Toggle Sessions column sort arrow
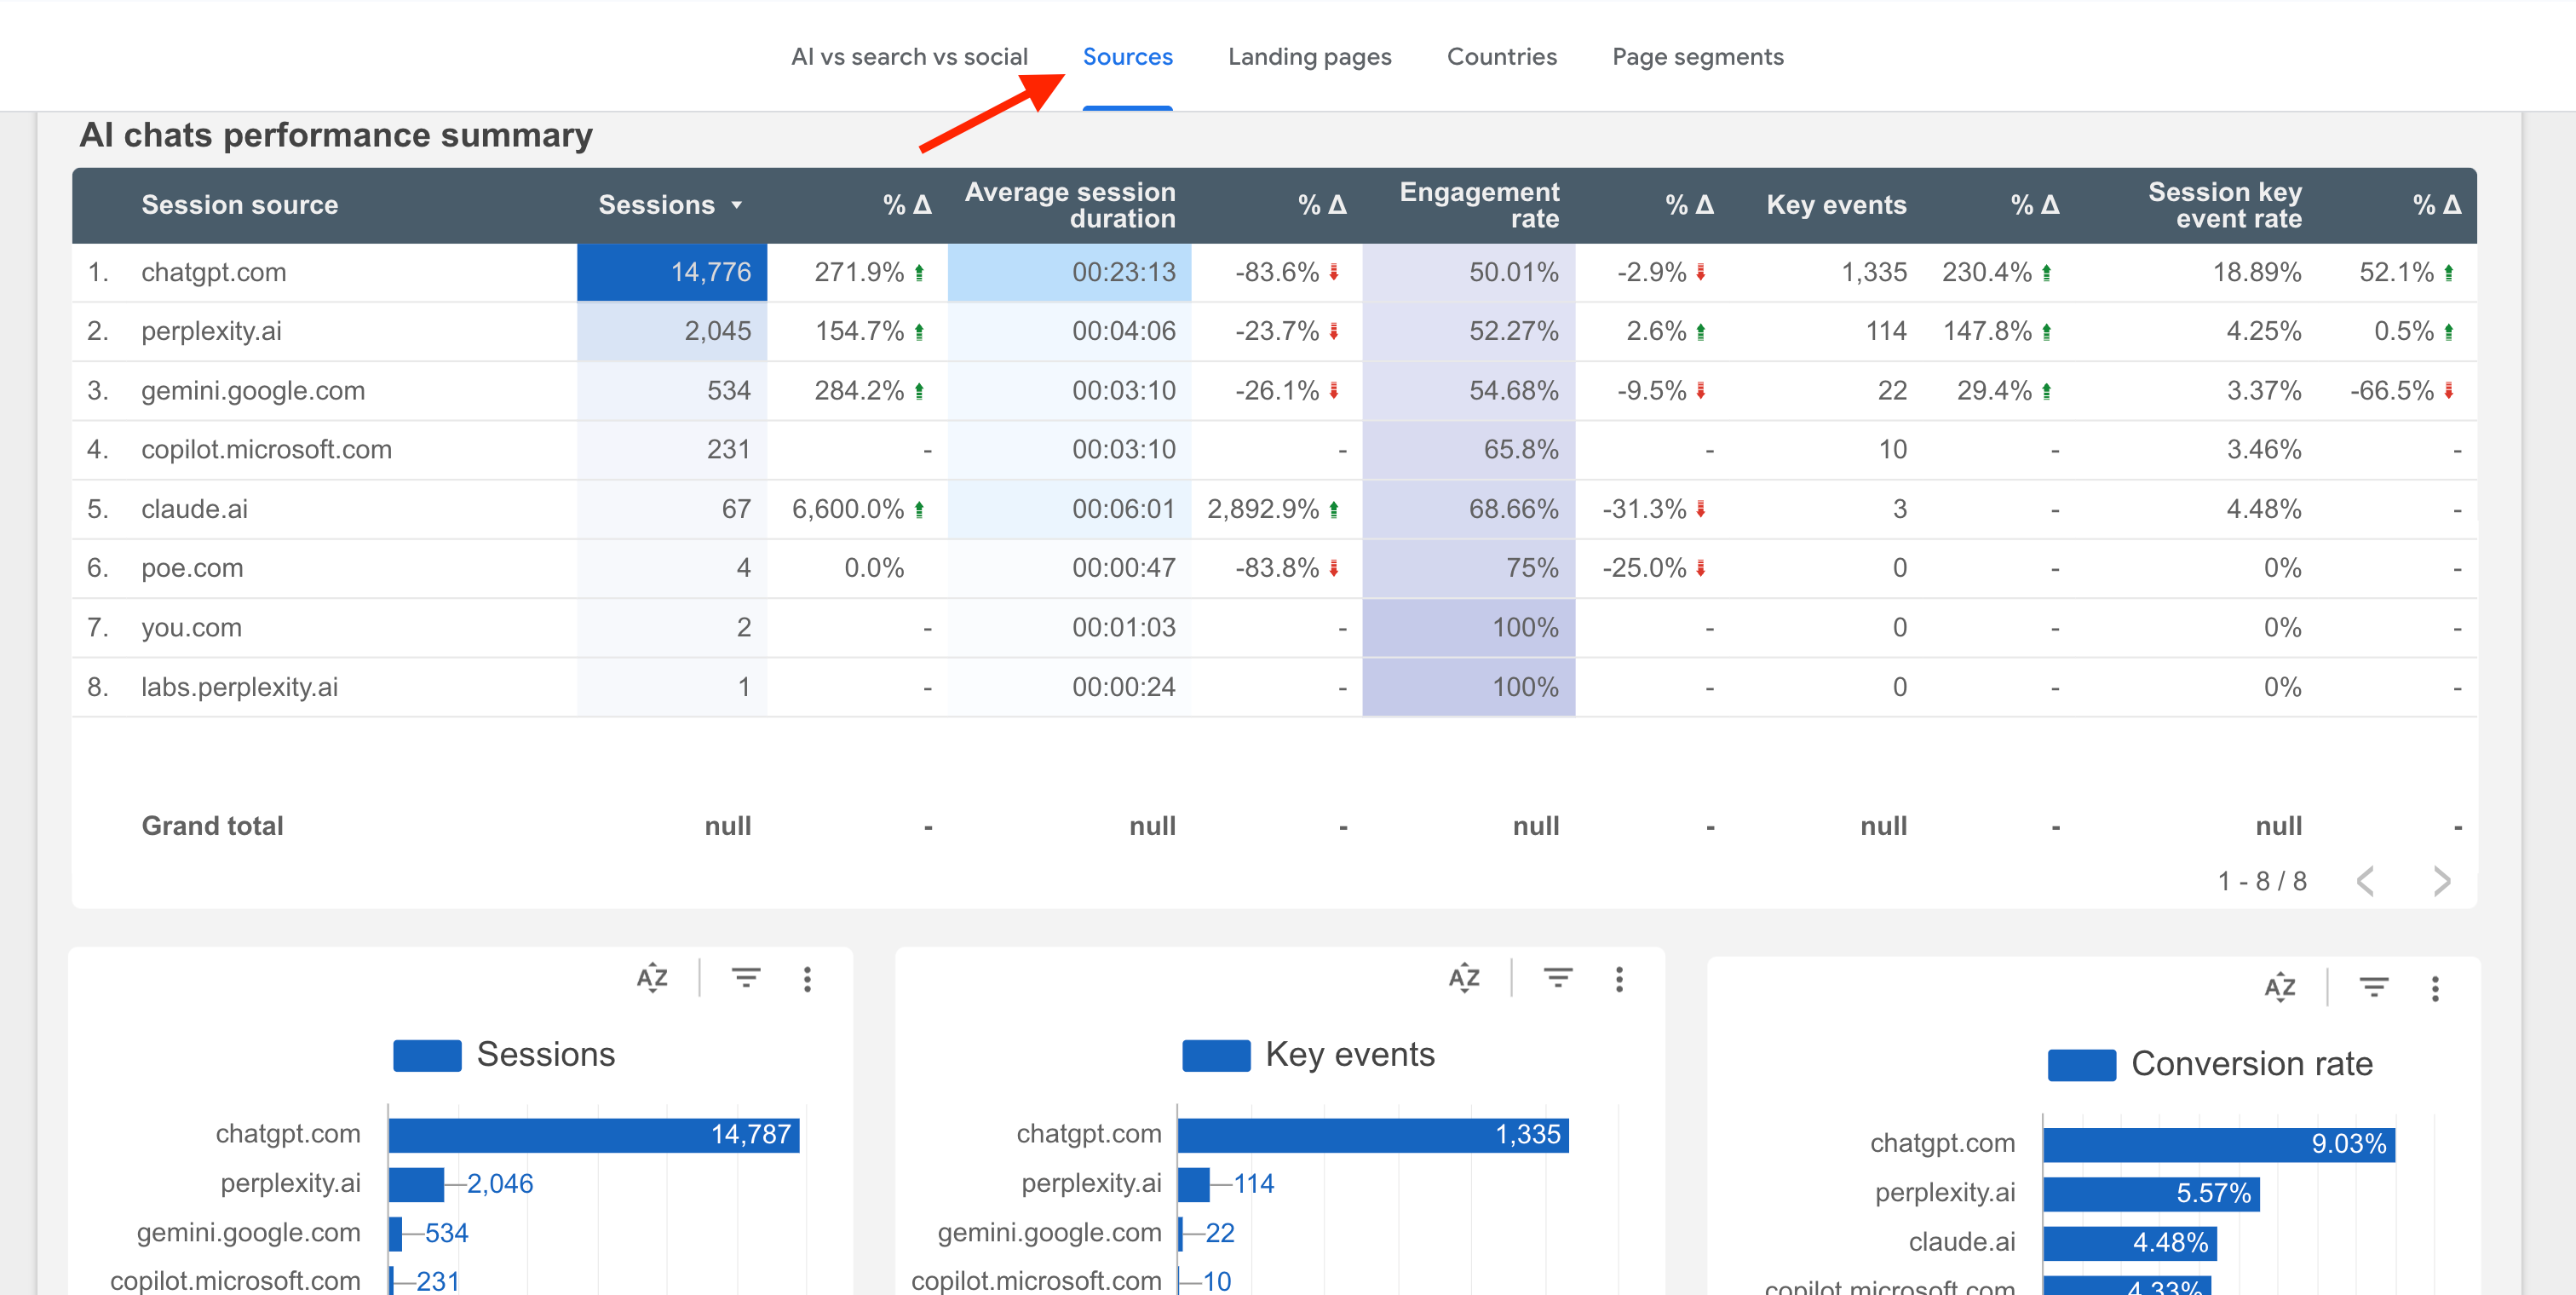This screenshot has height=1295, width=2576. pyautogui.click(x=737, y=205)
